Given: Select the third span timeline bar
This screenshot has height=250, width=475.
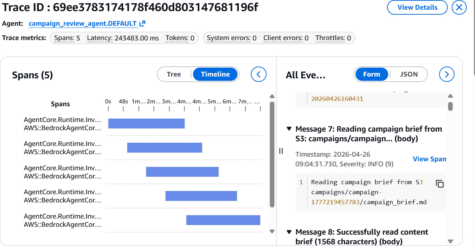Looking at the screenshot, I should [x=182, y=172].
